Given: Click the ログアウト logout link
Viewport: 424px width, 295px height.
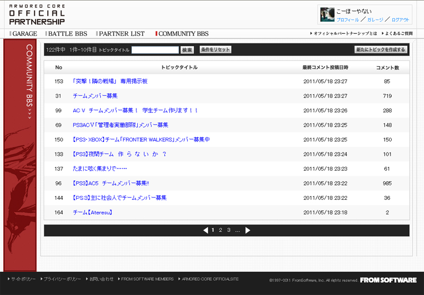Looking at the screenshot, I should (x=400, y=20).
